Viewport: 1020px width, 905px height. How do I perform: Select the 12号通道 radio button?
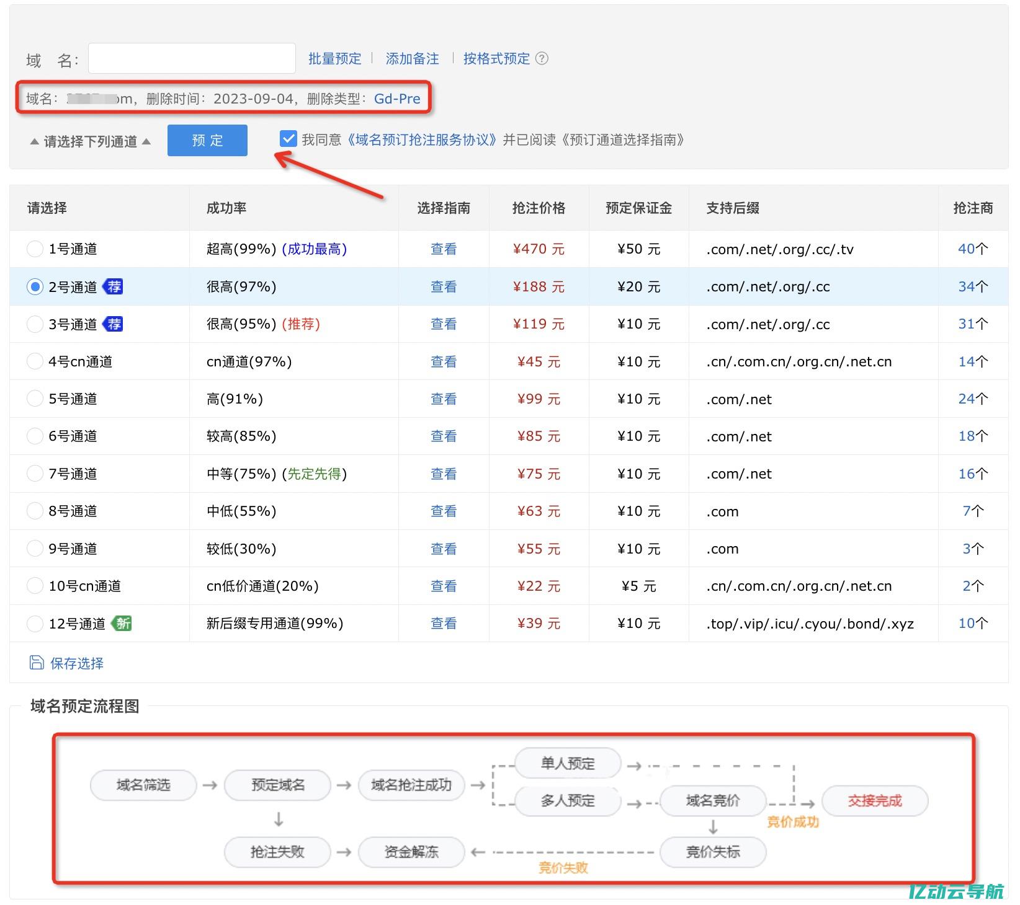[35, 623]
